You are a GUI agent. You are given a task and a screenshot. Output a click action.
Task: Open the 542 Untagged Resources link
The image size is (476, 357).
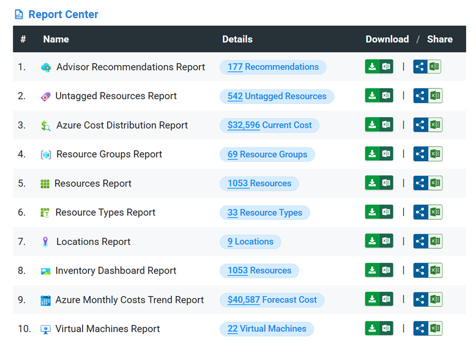click(x=277, y=96)
